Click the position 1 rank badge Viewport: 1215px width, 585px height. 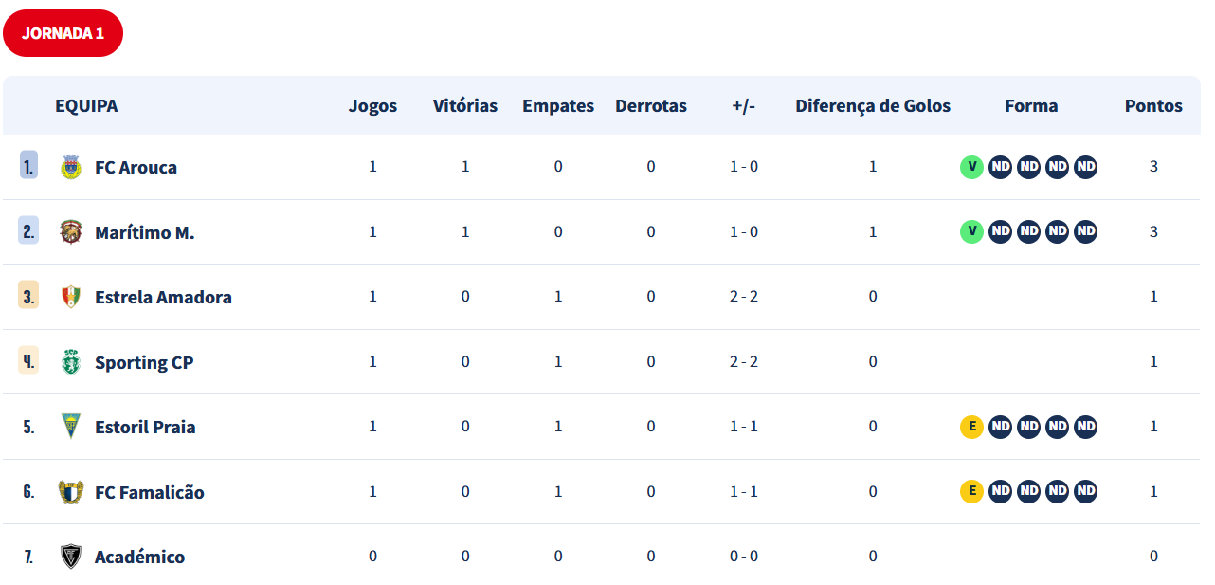[x=28, y=166]
